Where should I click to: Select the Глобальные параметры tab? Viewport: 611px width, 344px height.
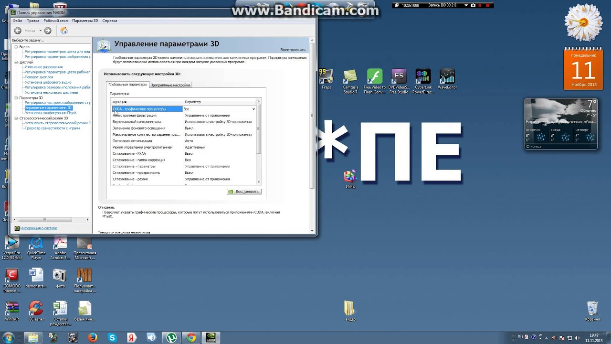tap(127, 85)
